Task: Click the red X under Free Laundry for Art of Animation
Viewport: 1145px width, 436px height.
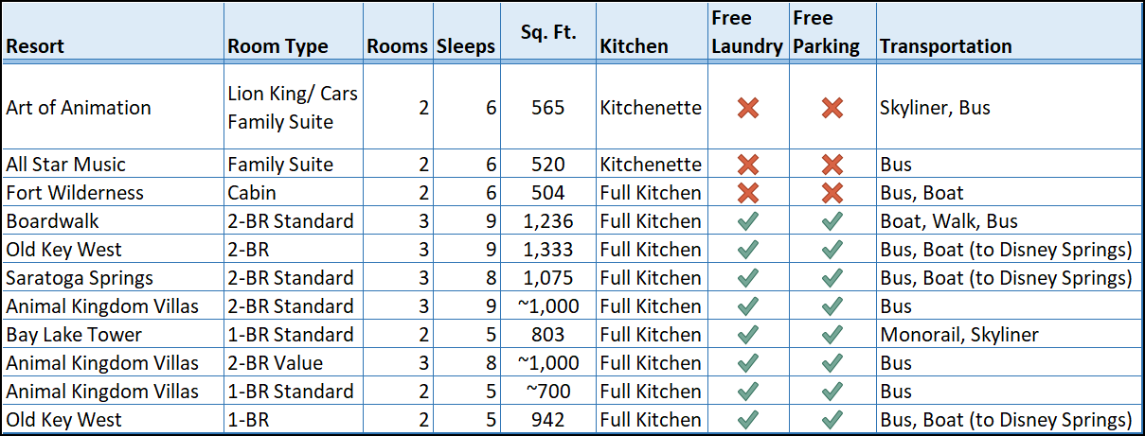Action: click(748, 108)
